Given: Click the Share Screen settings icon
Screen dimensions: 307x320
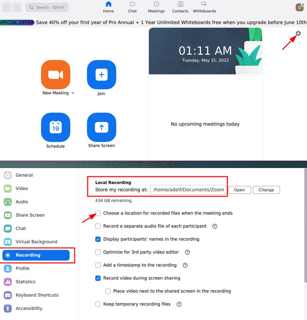Looking at the screenshot, I should click(x=8, y=215).
